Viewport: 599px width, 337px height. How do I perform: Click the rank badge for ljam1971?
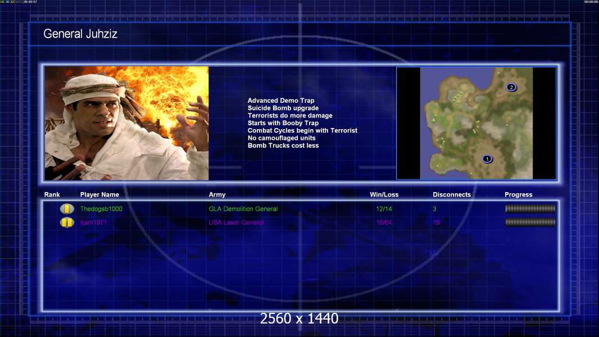[67, 222]
